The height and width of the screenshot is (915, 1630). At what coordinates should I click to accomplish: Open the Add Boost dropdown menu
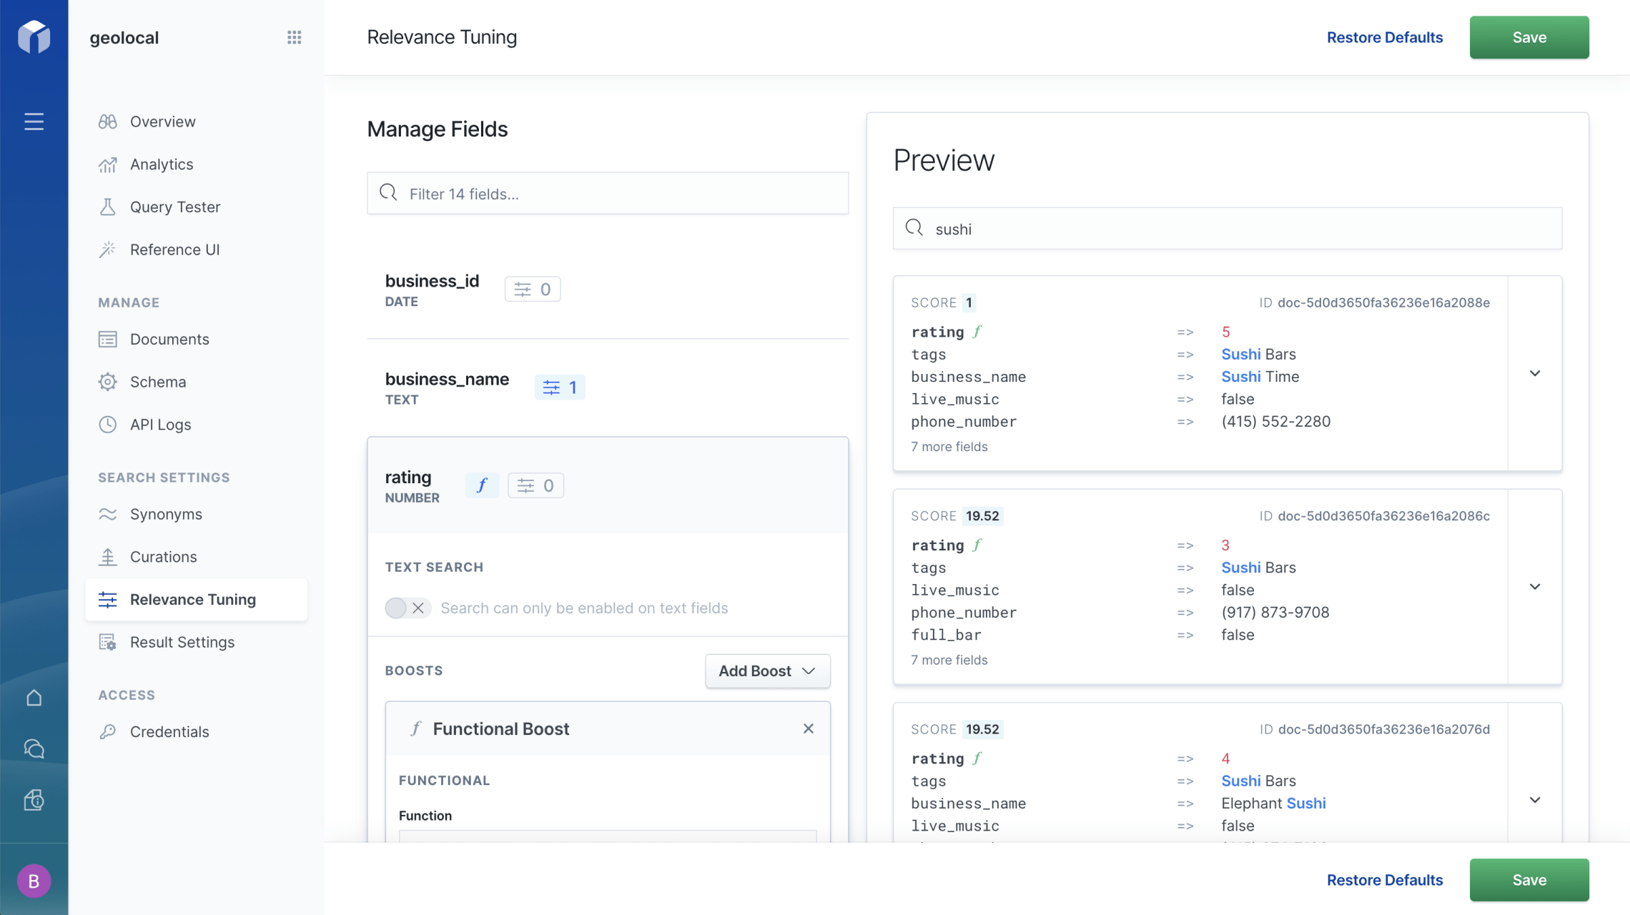point(766,670)
